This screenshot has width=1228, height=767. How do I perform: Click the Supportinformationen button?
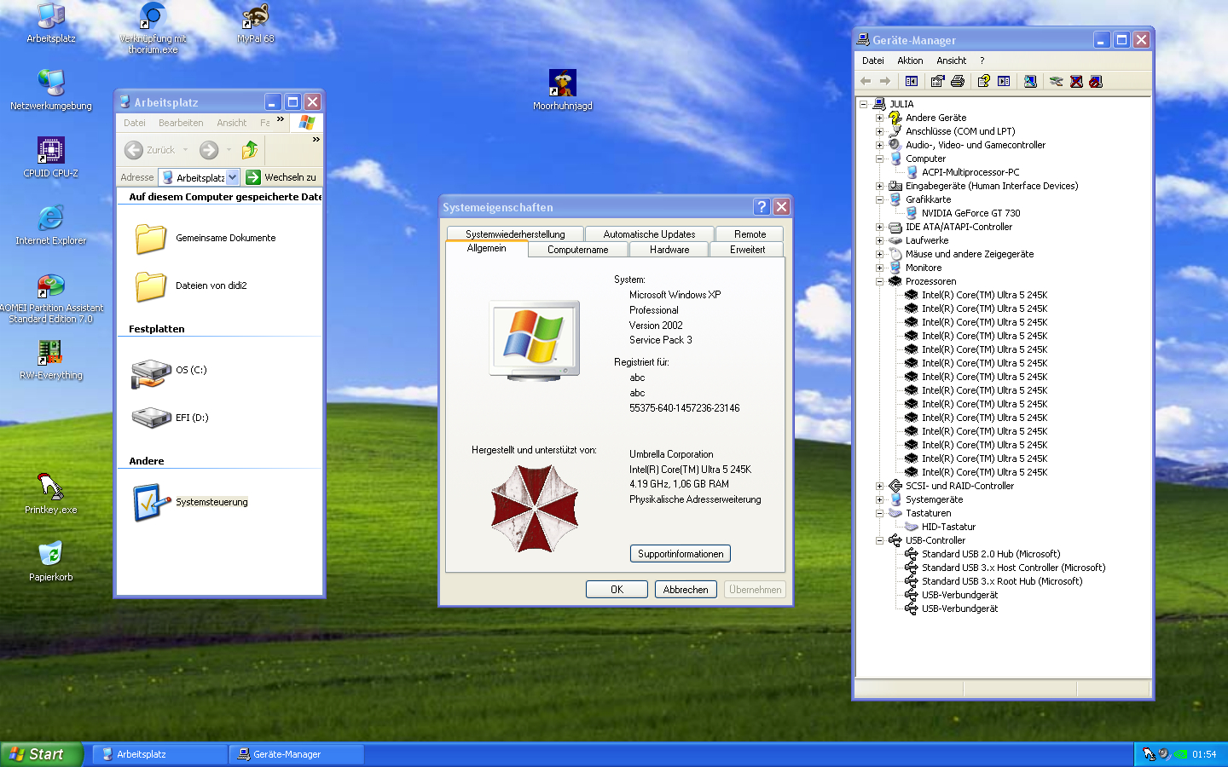[680, 554]
